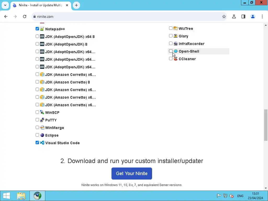Open Chrome three-dot menu
This screenshot has width=268, height=201.
262,16
